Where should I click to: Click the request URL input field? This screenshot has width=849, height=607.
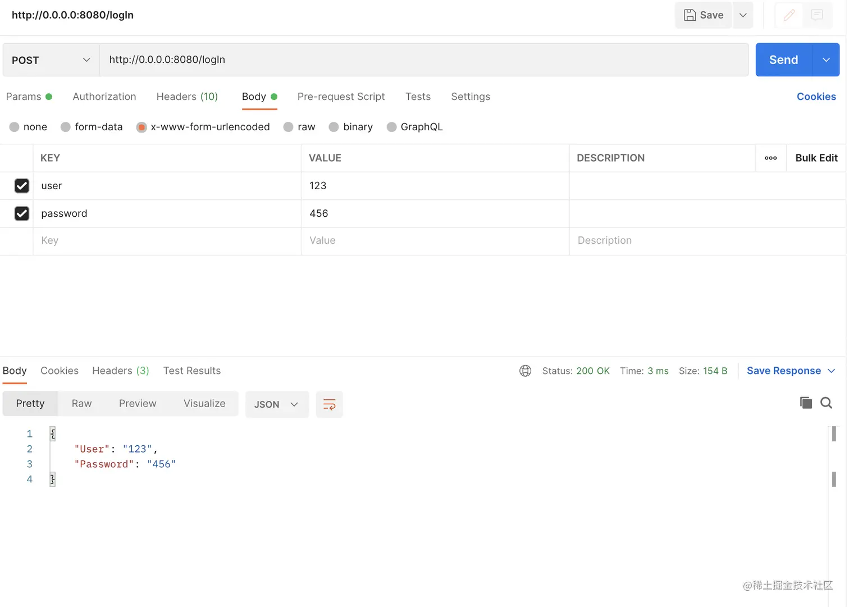tap(424, 60)
